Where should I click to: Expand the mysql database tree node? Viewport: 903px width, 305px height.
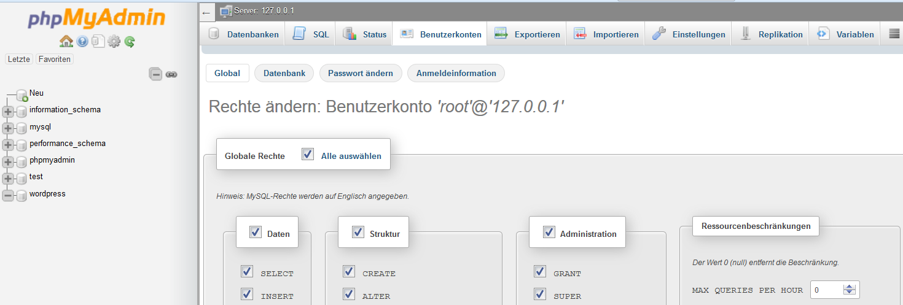click(8, 128)
